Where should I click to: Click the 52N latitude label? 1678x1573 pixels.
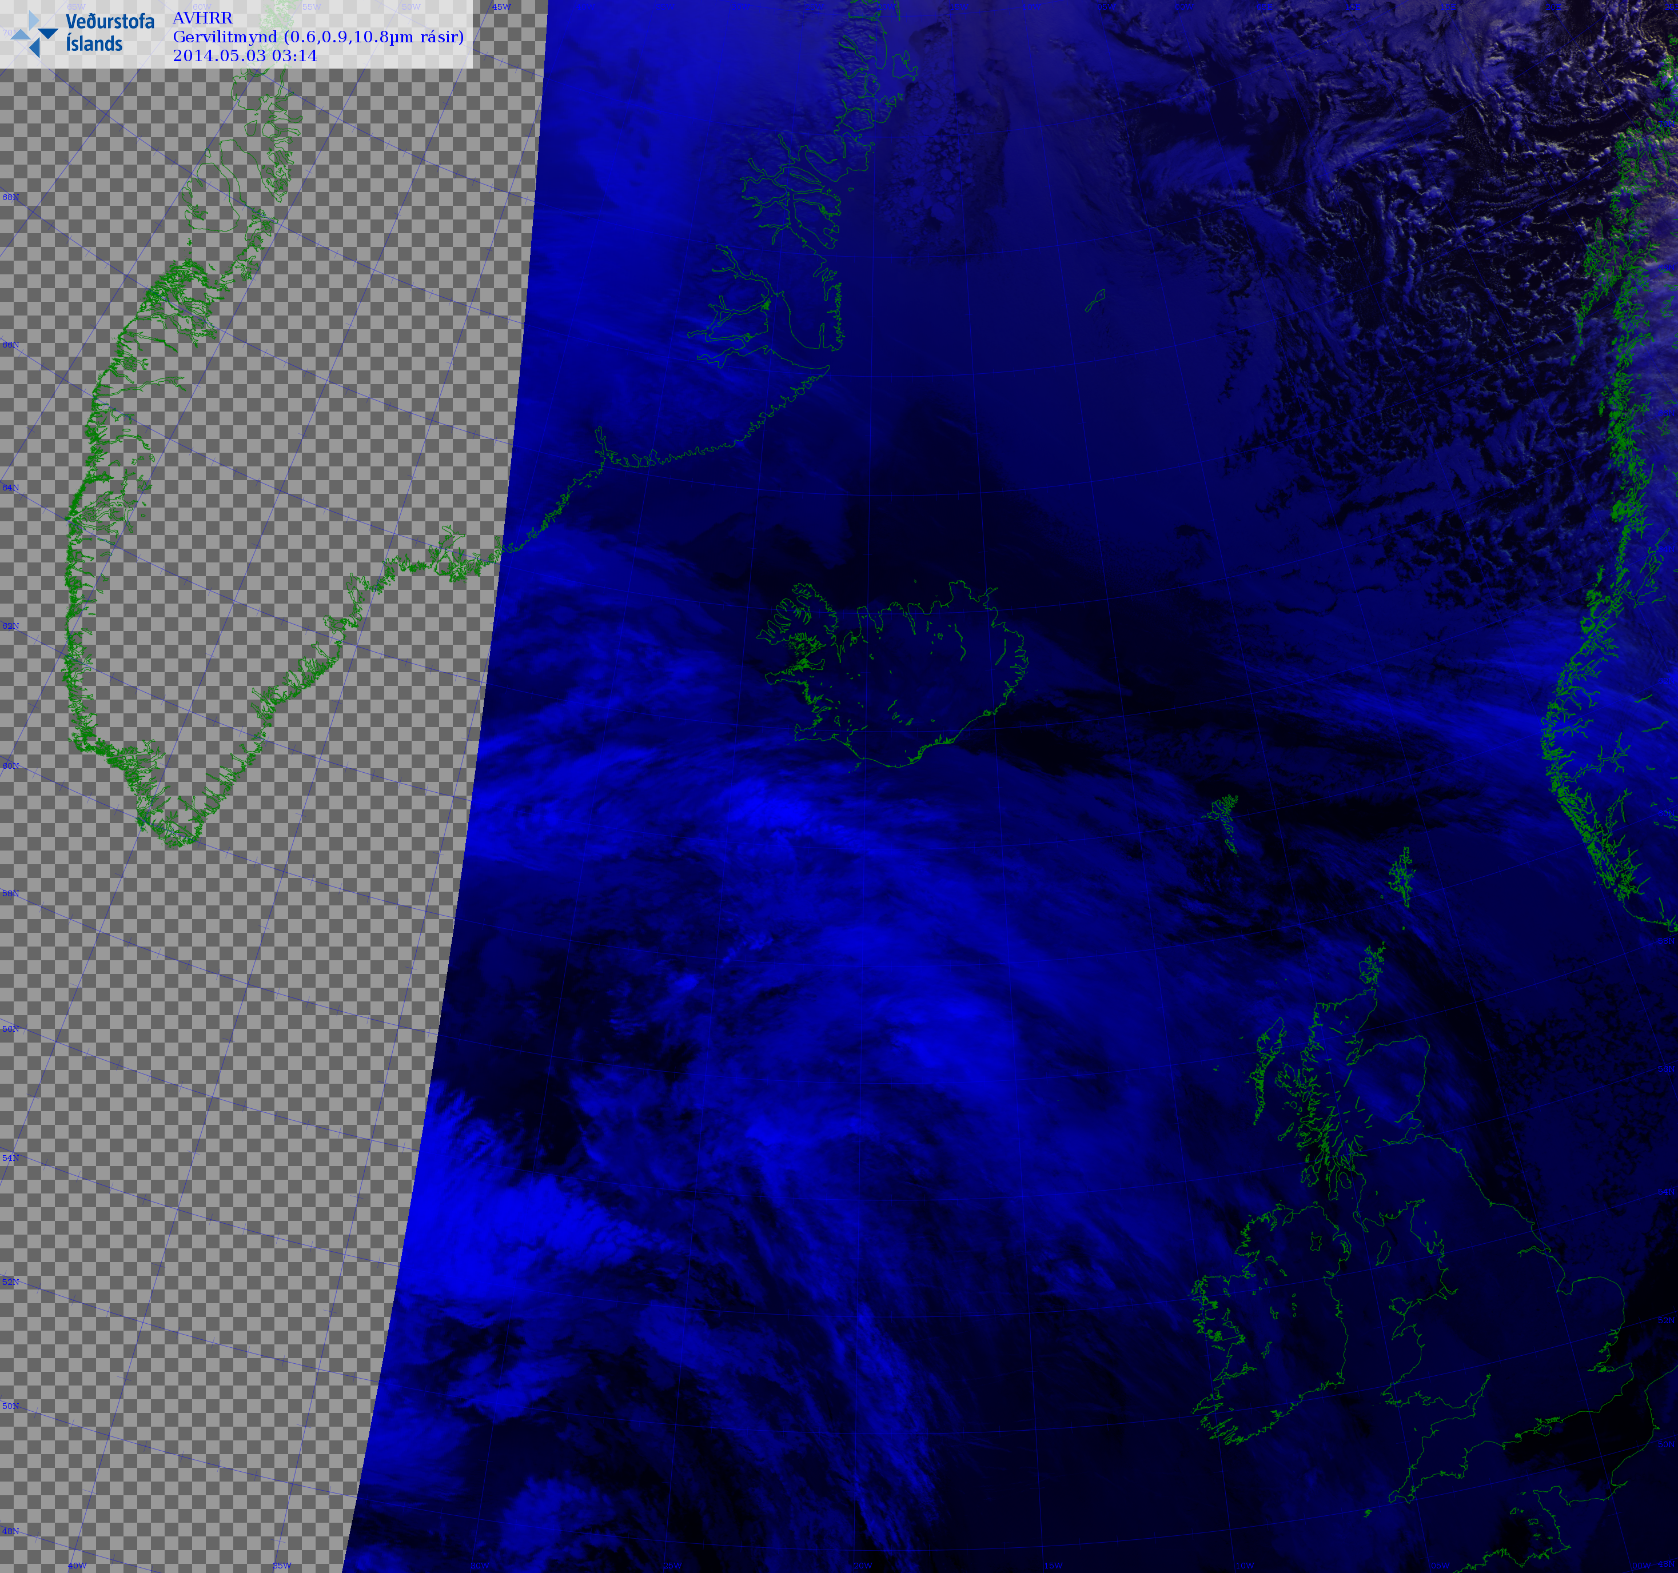point(10,1282)
